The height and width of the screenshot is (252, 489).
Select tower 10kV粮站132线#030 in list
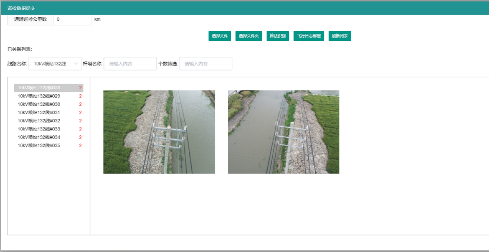tap(49, 104)
